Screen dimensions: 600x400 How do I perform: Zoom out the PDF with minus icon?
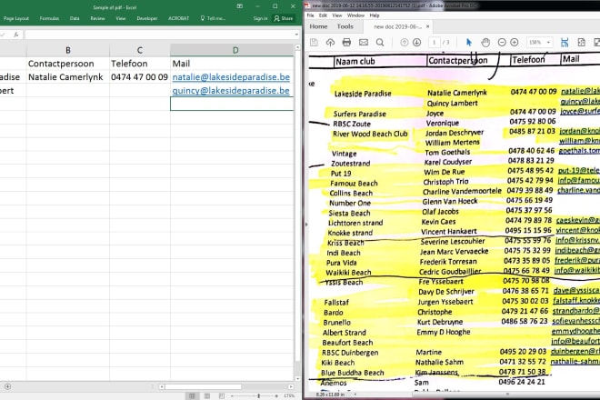(502, 42)
